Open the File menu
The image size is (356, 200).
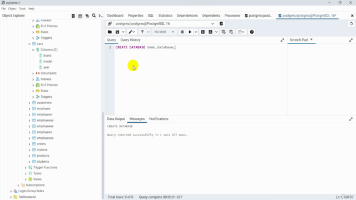click(3, 9)
